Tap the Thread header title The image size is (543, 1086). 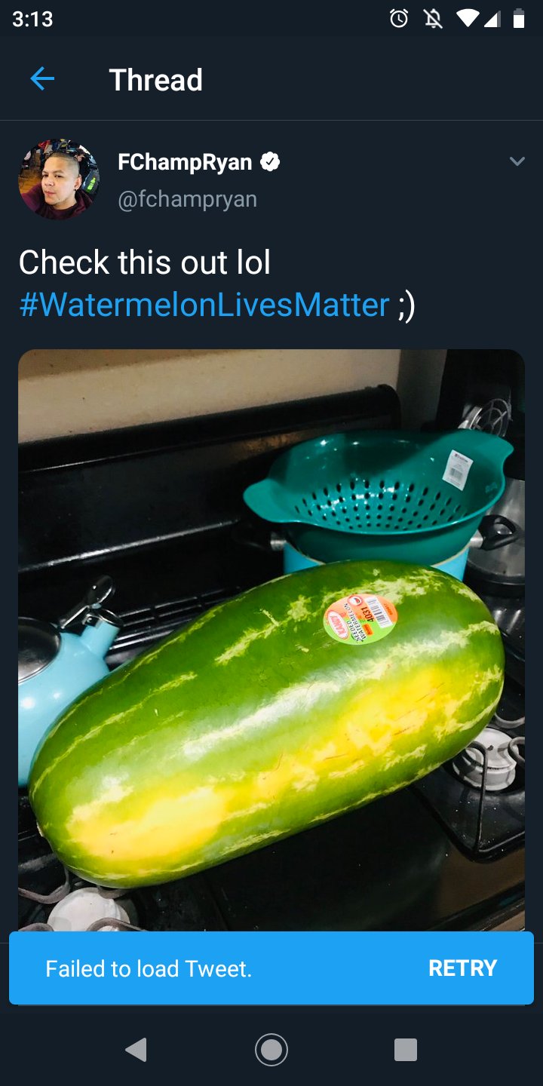tap(156, 79)
